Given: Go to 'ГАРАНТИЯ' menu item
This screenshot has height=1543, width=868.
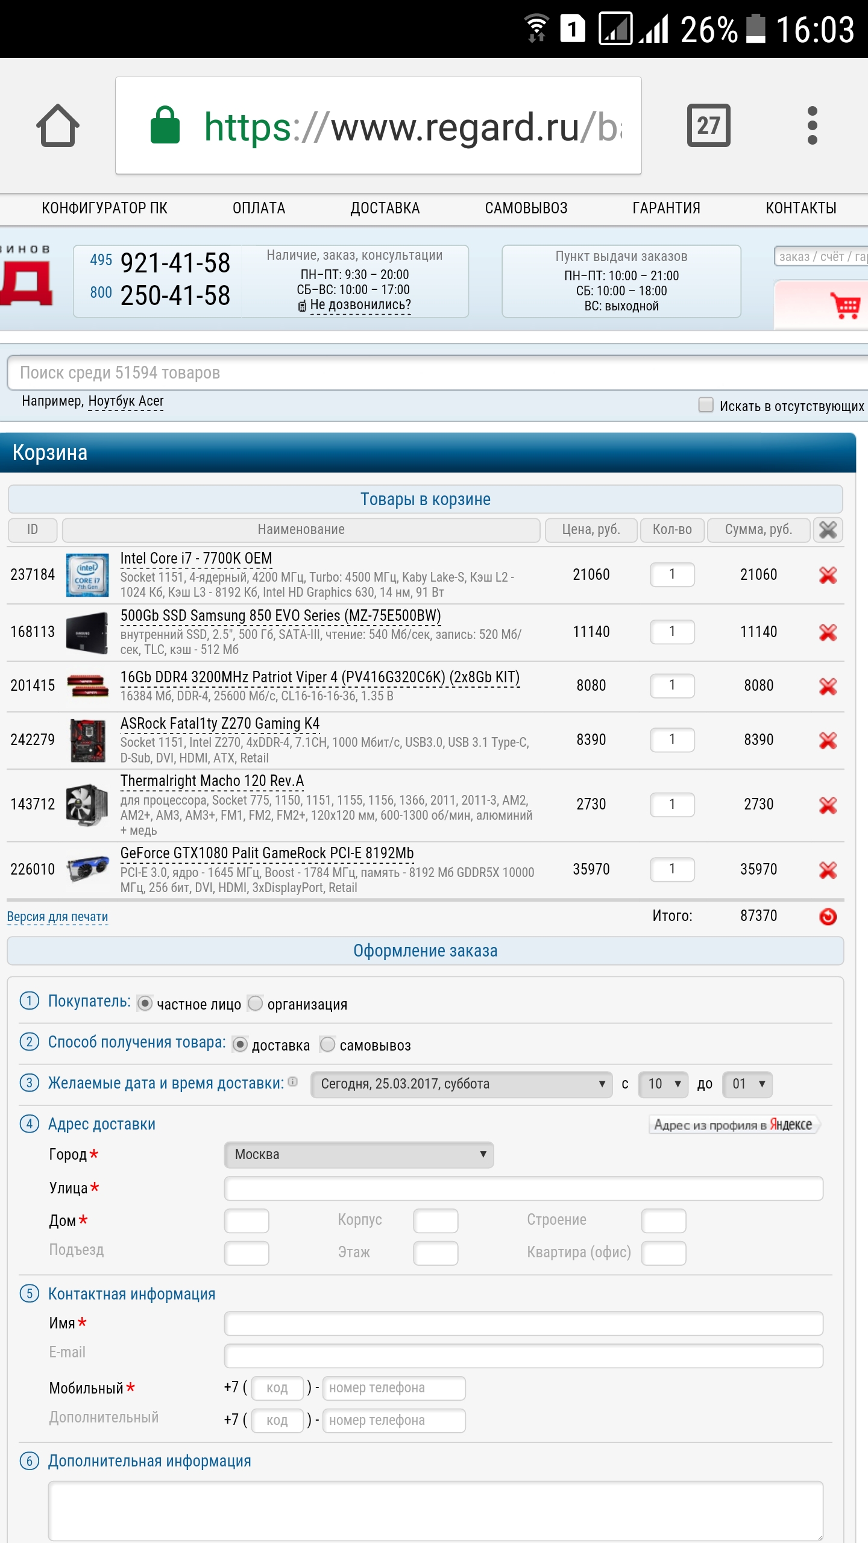Looking at the screenshot, I should click(x=667, y=209).
